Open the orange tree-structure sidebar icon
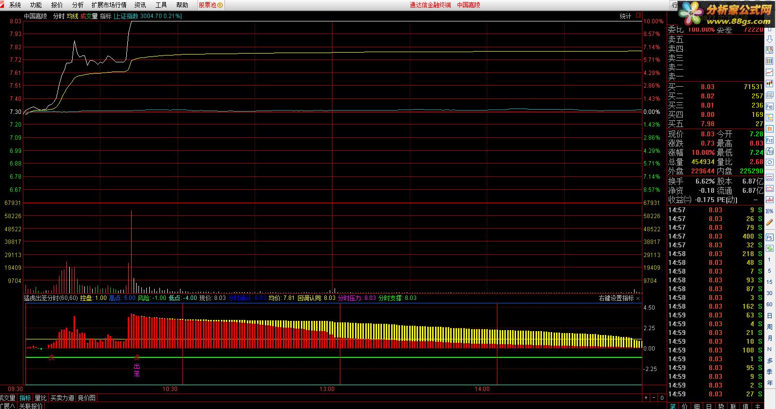776x409 pixels. [770, 118]
